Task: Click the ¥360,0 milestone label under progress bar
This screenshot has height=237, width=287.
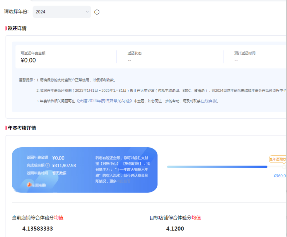Action: (x=280, y=176)
